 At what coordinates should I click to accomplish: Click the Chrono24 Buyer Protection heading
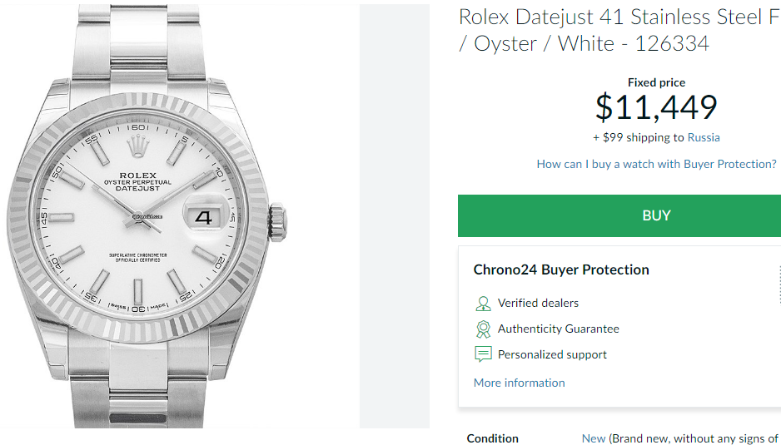pyautogui.click(x=561, y=269)
